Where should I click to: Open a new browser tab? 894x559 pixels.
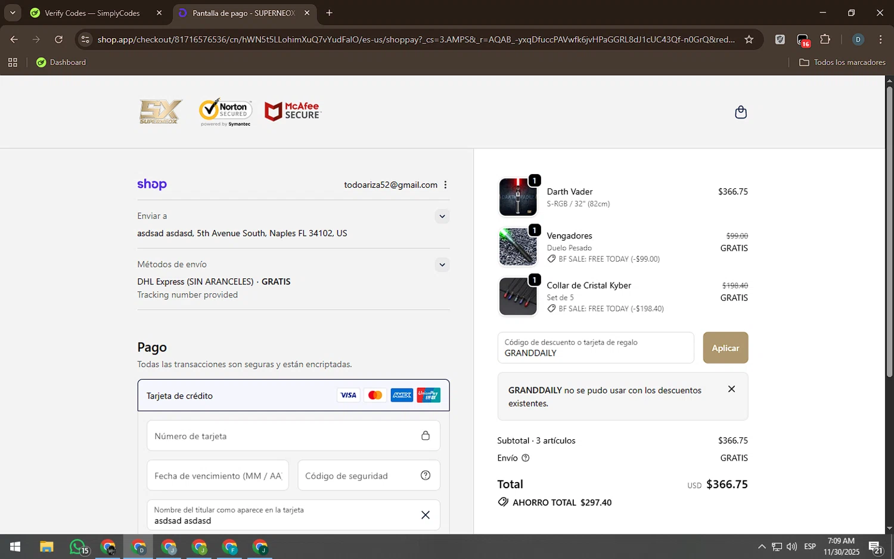[329, 13]
